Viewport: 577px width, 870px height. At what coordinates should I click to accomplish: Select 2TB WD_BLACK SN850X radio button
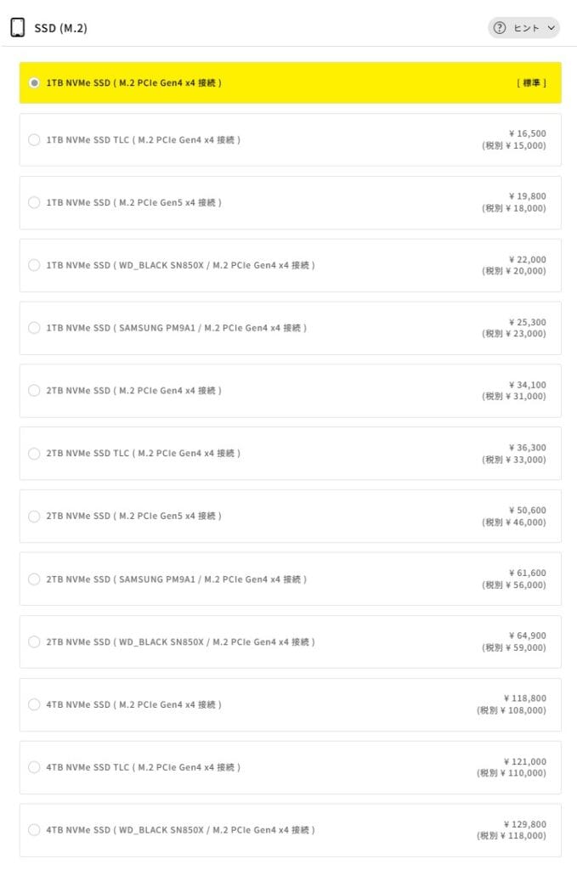tap(34, 642)
